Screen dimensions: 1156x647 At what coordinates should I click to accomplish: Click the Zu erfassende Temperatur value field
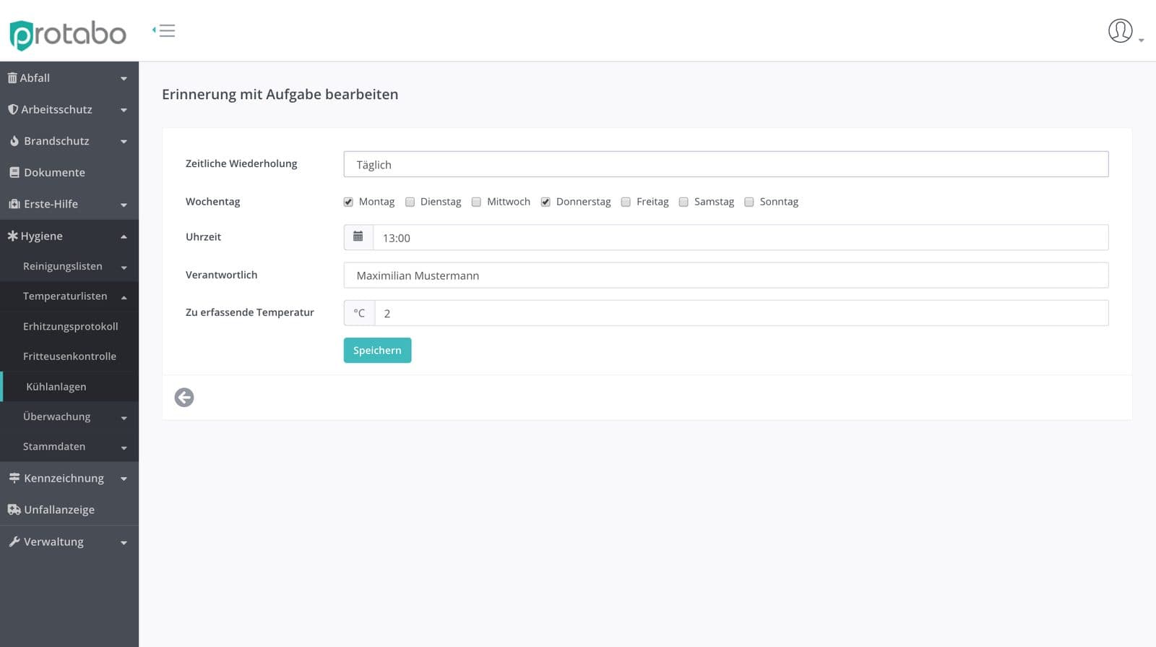(741, 313)
